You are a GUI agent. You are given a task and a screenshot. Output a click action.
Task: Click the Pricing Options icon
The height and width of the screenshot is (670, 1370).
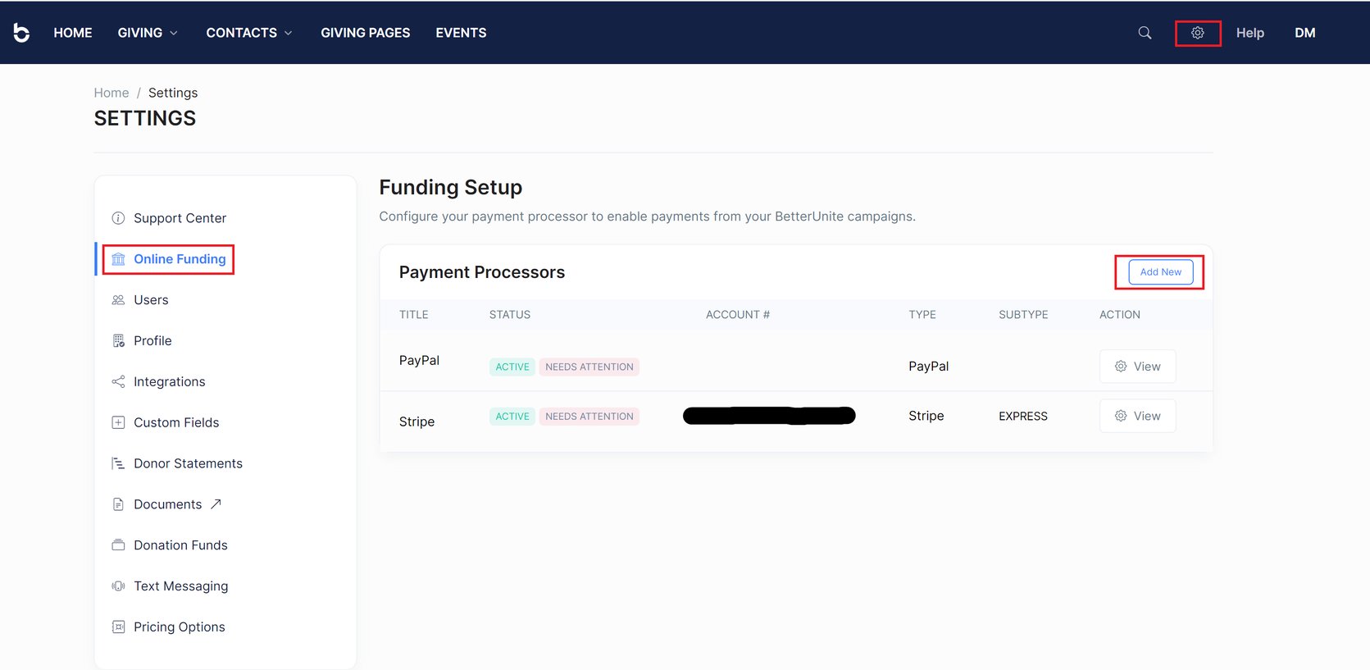(x=118, y=627)
